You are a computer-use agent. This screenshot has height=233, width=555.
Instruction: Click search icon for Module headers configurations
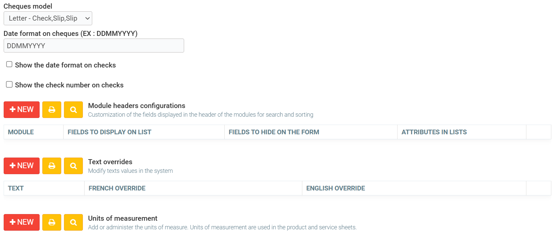(73, 110)
